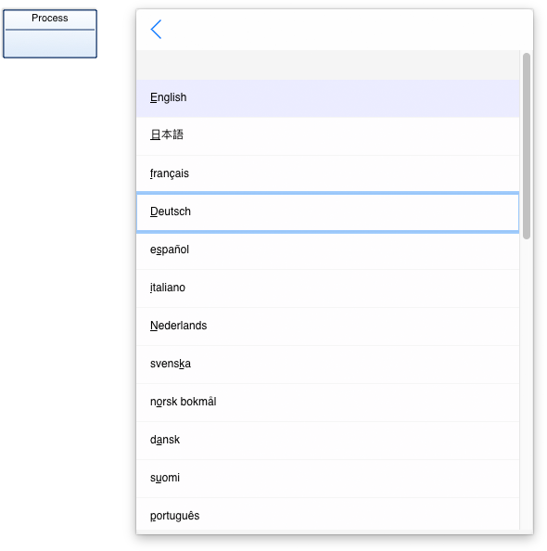Screen dimensions: 547x551
Task: Click the empty gray header above English
Action: pos(328,65)
